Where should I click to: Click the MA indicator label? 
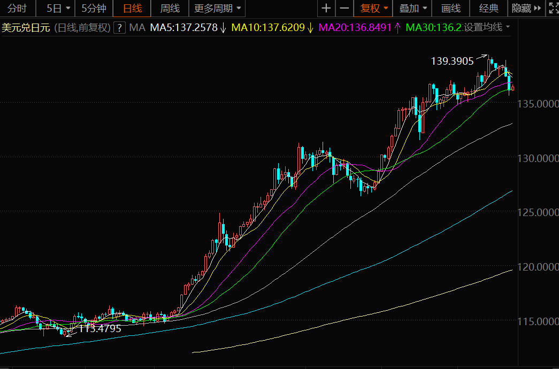(137, 28)
